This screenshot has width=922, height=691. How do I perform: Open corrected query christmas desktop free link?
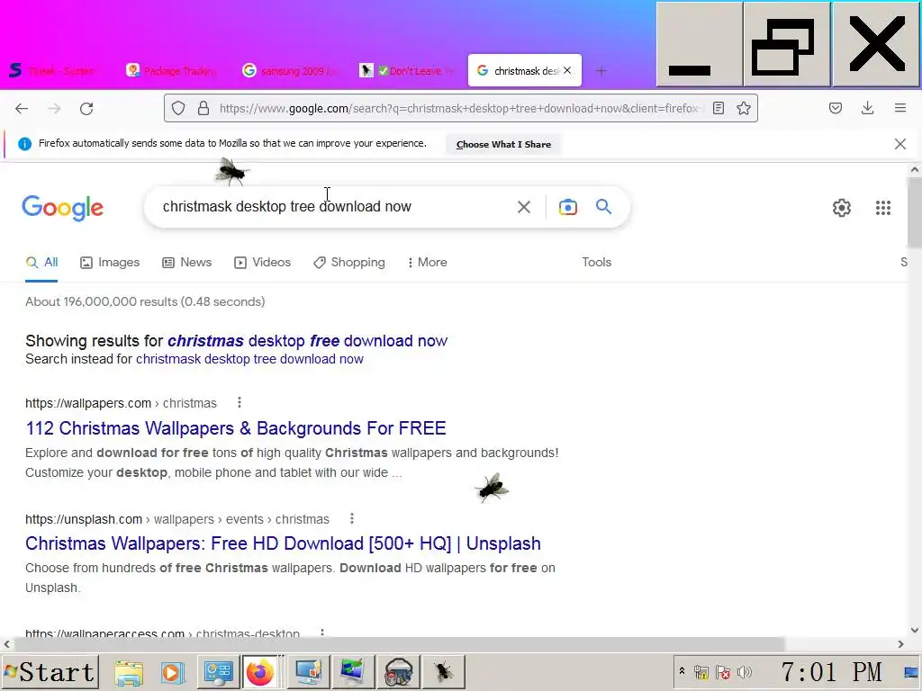click(308, 341)
